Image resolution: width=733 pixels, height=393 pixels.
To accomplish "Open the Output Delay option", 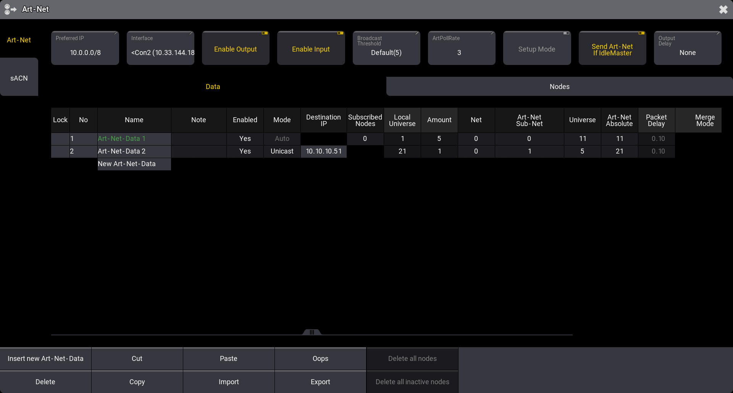I will tap(688, 48).
